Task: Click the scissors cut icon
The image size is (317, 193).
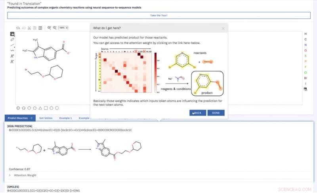Action: pos(29,28)
